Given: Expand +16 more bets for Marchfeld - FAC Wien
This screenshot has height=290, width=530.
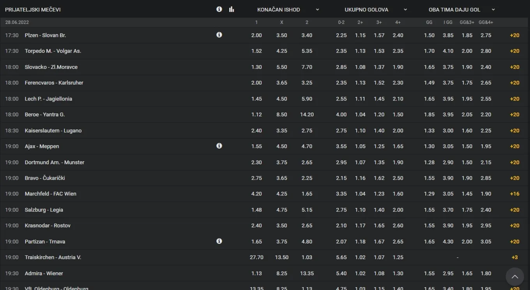Looking at the screenshot, I should tap(514, 194).
